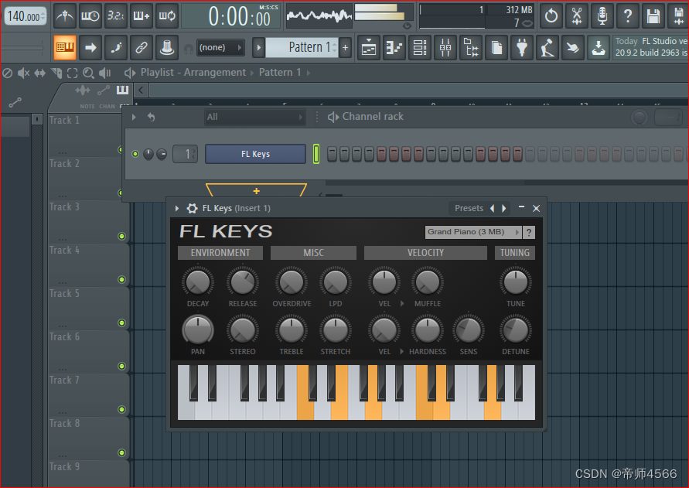Add channel with orange plus button
Screen dimensions: 689x488
point(256,190)
